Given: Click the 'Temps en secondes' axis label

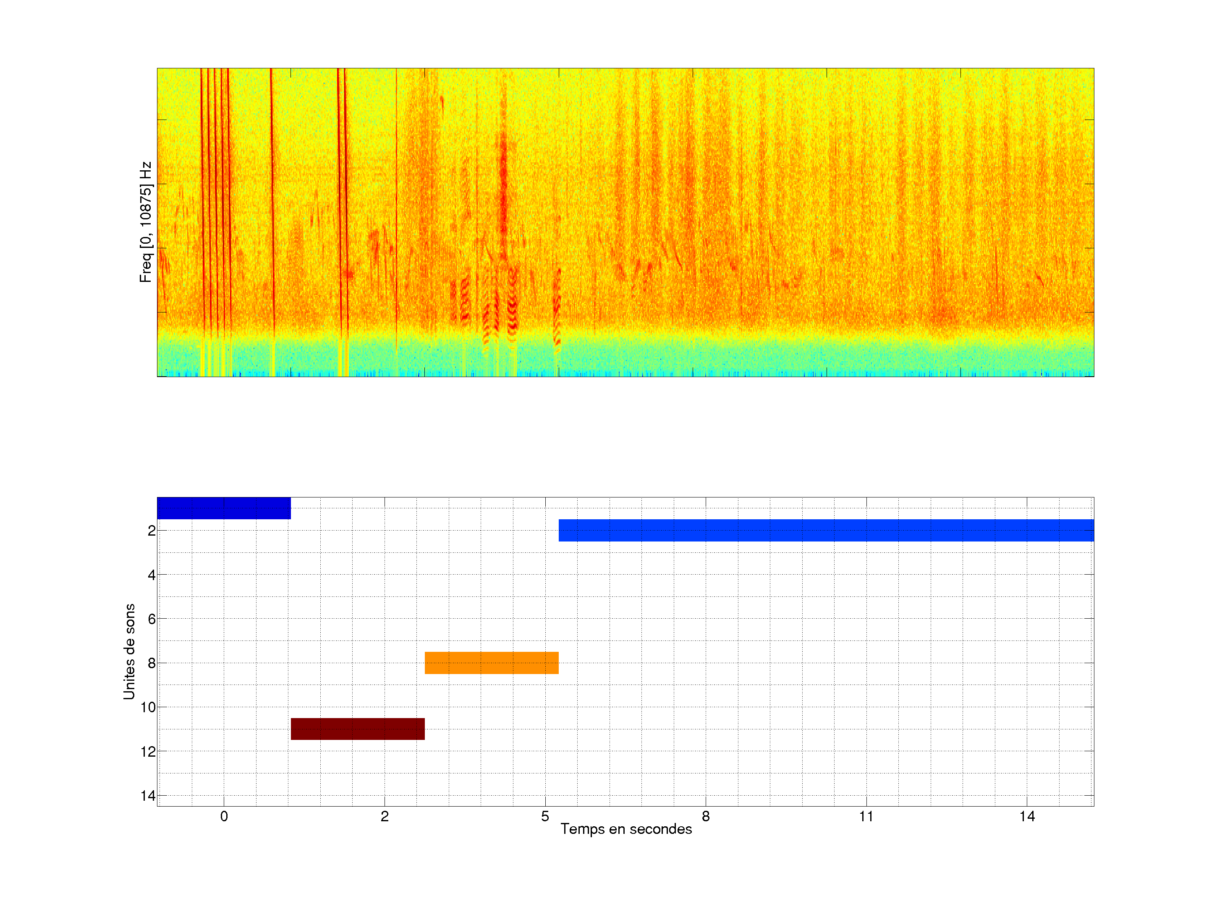Looking at the screenshot, I should click(x=626, y=829).
